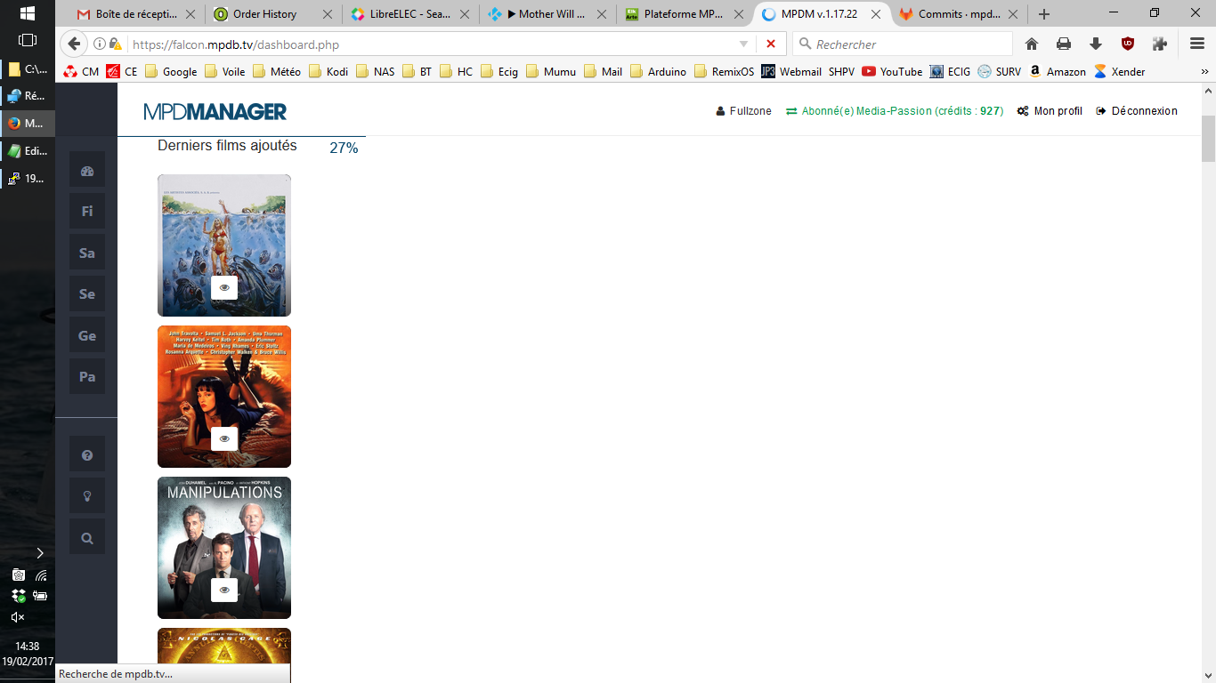This screenshot has width=1216, height=683.
Task: Switch to the Mother Will tab
Action: [x=547, y=14]
